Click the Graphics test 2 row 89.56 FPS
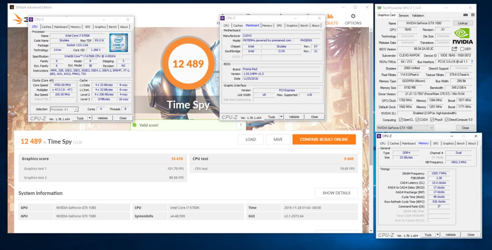The image size is (492, 250). click(103, 178)
